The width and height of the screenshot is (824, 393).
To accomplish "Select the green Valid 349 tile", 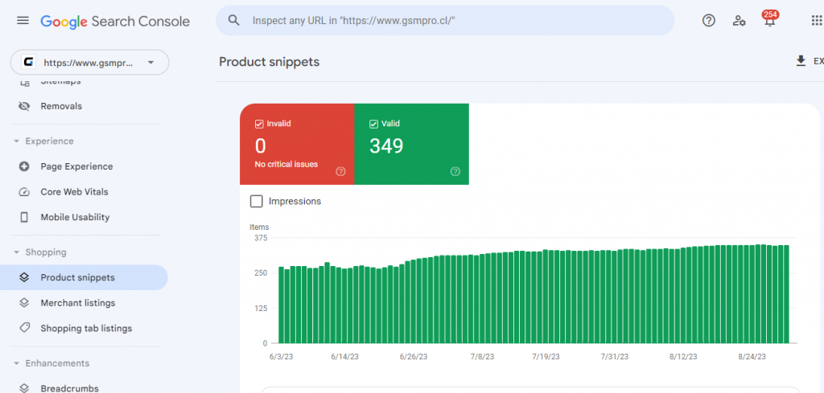I will coord(411,145).
